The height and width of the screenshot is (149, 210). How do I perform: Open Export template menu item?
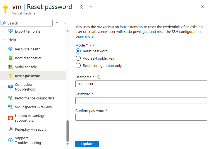pyautogui.click(x=28, y=31)
